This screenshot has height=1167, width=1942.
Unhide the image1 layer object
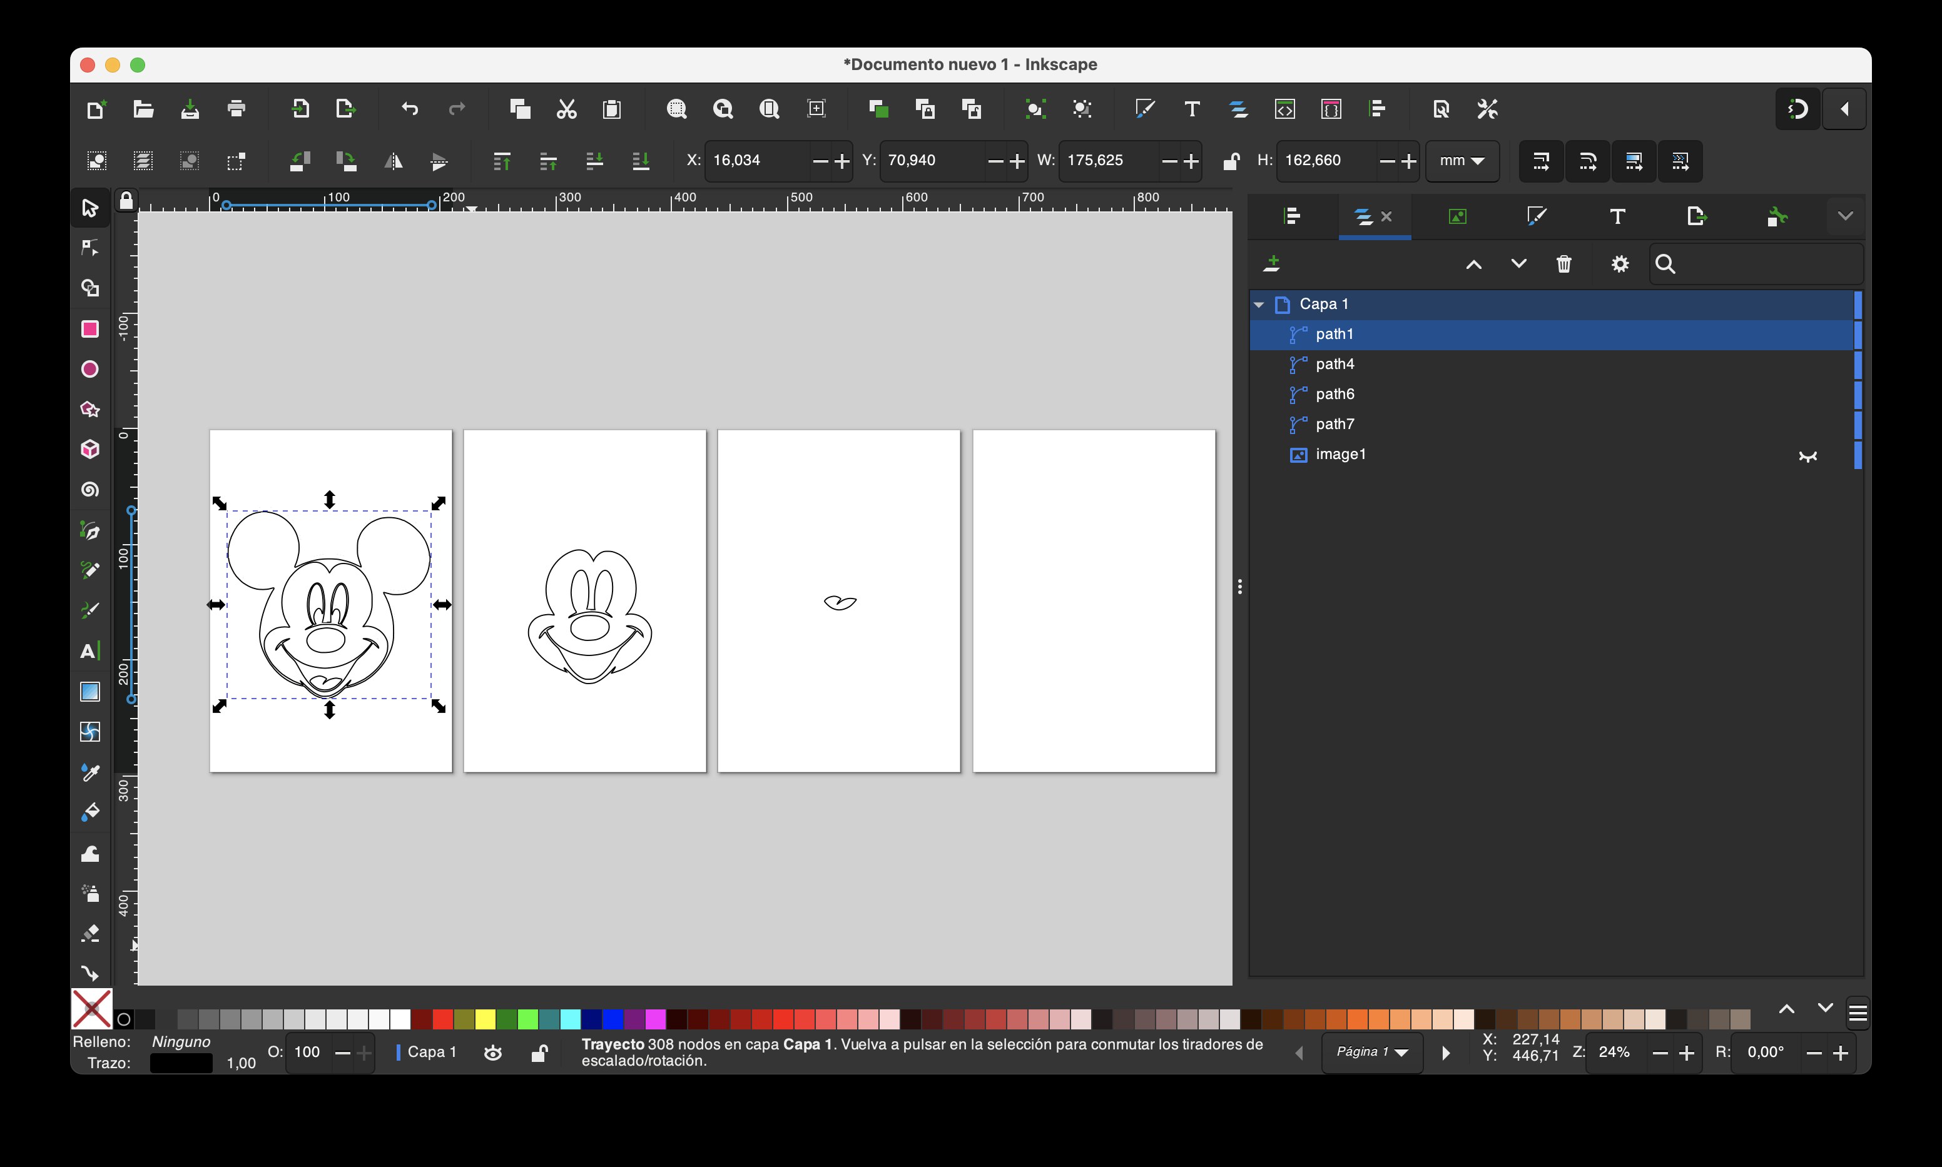pyautogui.click(x=1807, y=455)
